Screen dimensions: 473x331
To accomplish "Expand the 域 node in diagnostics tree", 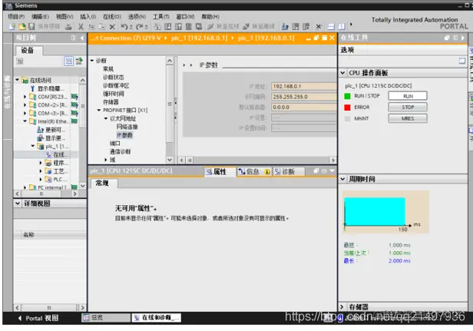I will pyautogui.click(x=106, y=160).
